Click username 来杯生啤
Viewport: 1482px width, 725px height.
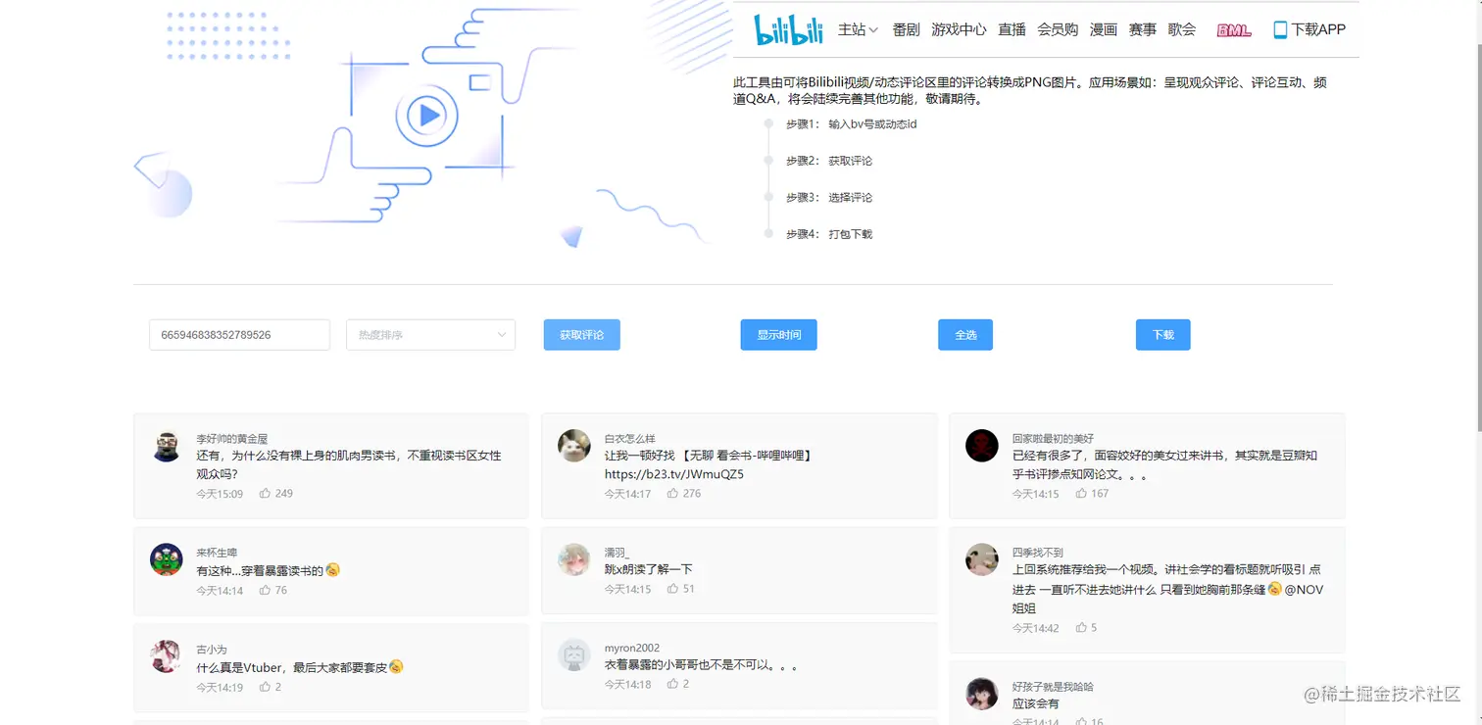coord(217,553)
